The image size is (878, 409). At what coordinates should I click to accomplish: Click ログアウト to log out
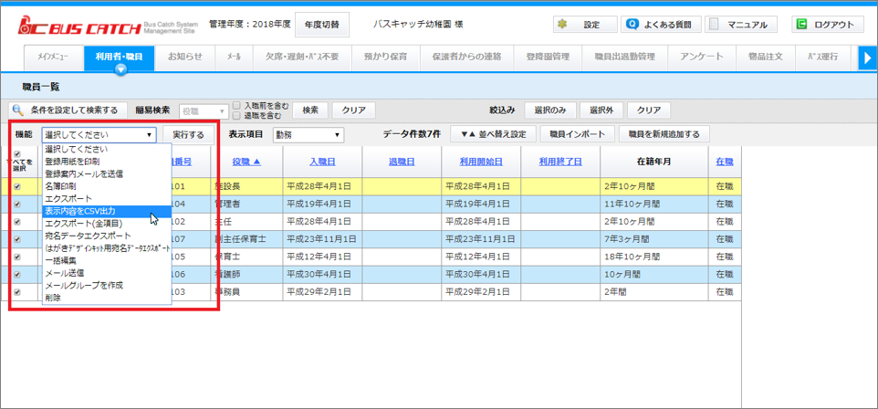[828, 25]
